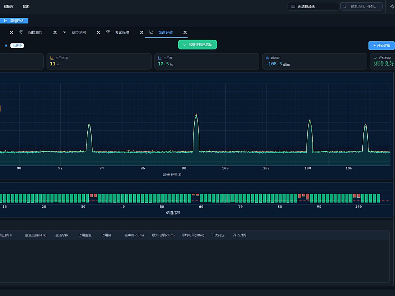Viewport: 395px width, 296px height.
Task: Click the orange level marker on spectrum chart
Action: pos(0,108)
